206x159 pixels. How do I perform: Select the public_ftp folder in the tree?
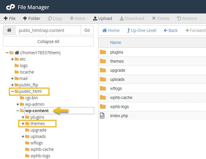(x=29, y=85)
